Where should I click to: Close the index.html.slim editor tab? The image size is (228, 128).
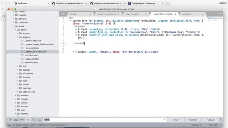coord(146,14)
